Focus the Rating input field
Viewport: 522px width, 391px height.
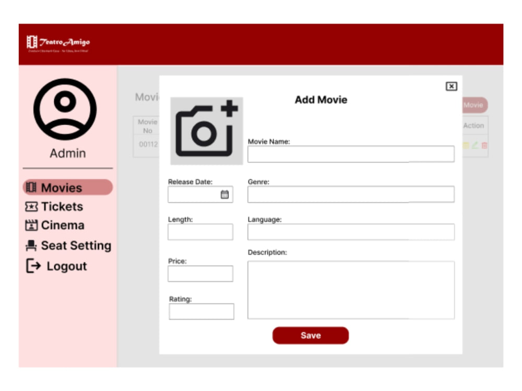click(201, 312)
